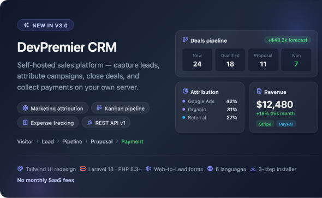Click the Web-to-Lead forms icon
Image resolution: width=322 pixels, height=198 pixels.
tap(148, 169)
